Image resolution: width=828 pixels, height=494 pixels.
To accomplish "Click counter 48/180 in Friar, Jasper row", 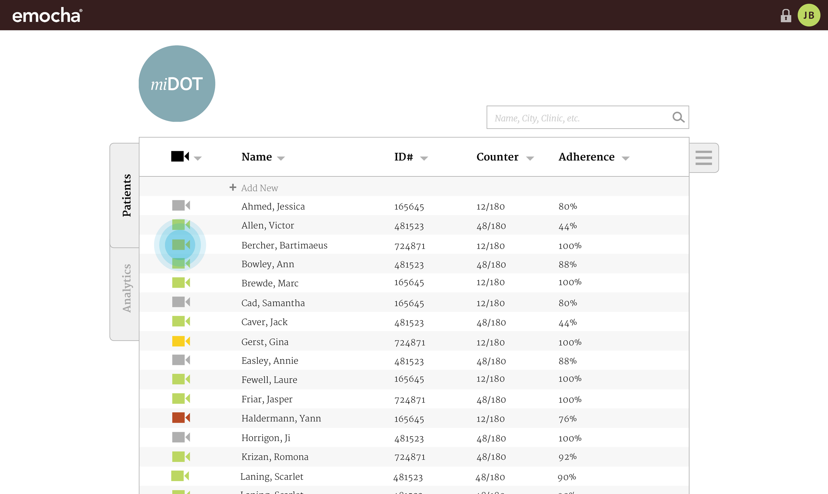I will 491,400.
